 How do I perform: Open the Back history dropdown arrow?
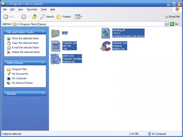[17, 17]
